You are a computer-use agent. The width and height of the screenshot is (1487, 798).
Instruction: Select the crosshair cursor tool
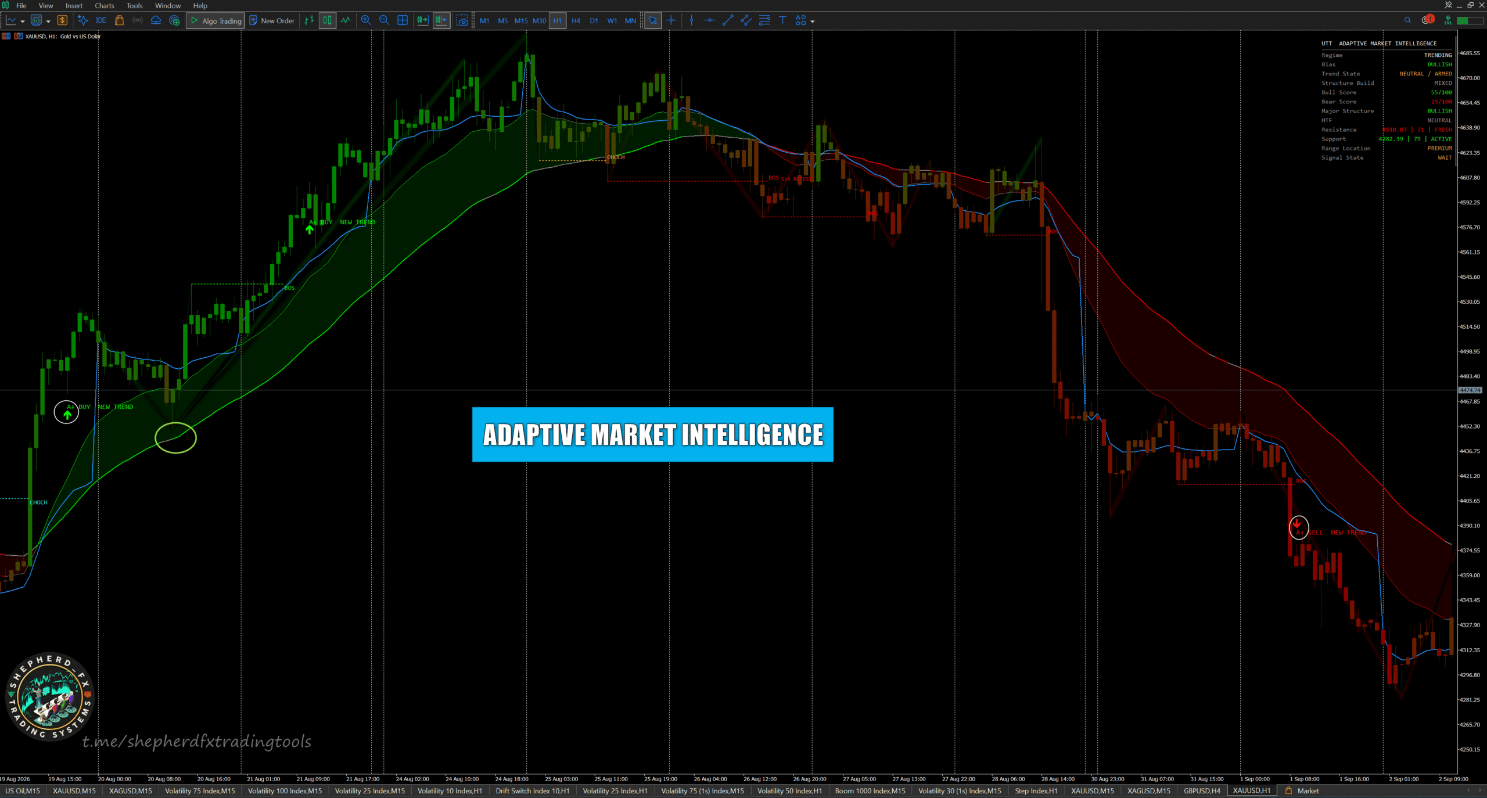(x=671, y=20)
